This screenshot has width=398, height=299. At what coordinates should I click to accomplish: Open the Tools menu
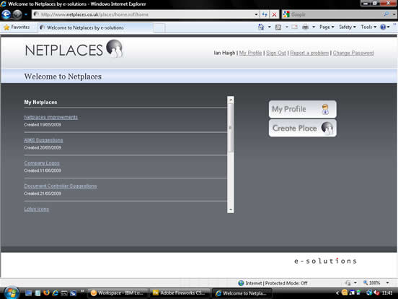point(368,27)
